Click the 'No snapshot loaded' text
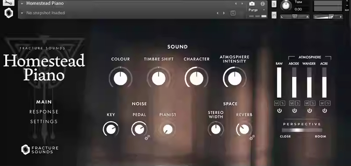 coord(46,13)
